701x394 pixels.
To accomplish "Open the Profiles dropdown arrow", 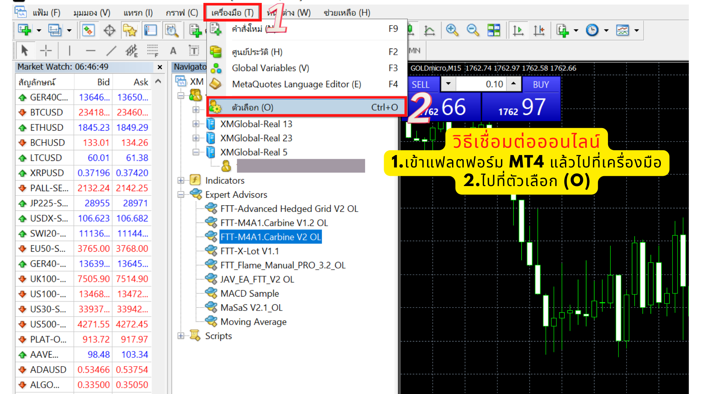I will click(69, 31).
